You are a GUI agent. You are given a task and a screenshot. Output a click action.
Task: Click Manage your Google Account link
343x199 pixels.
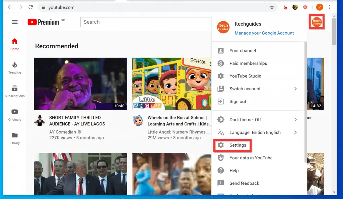pos(264,33)
